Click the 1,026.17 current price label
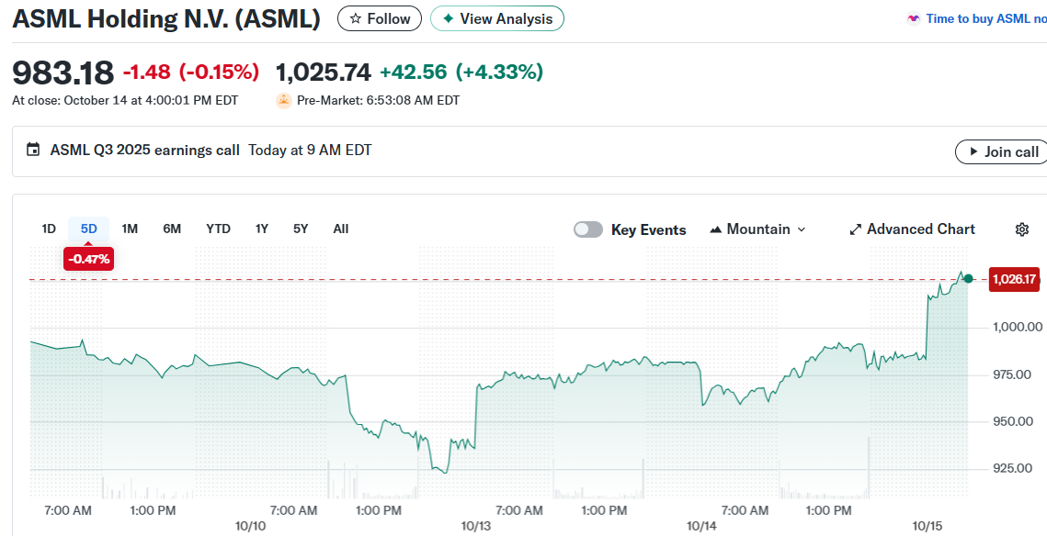This screenshot has height=536, width=1047. (x=1014, y=279)
